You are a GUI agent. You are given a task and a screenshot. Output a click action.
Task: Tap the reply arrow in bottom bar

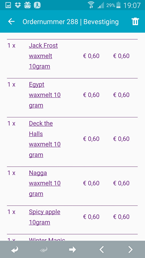coord(15,250)
